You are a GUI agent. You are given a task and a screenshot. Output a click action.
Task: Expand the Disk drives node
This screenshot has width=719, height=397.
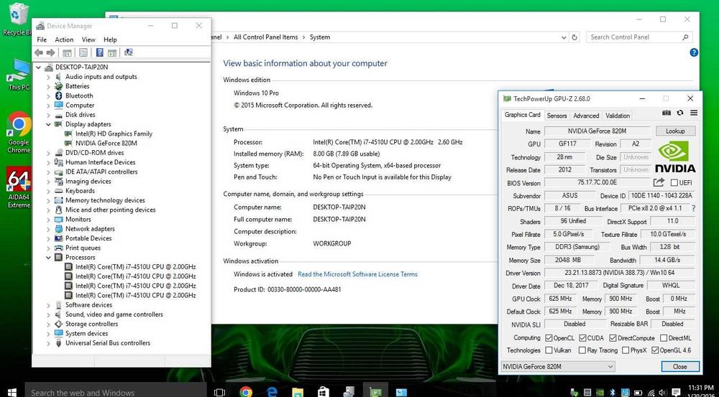(49, 114)
